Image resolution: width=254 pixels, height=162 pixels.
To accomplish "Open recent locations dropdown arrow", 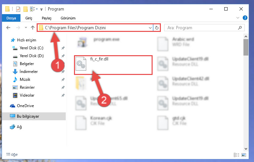I will click(x=26, y=28).
